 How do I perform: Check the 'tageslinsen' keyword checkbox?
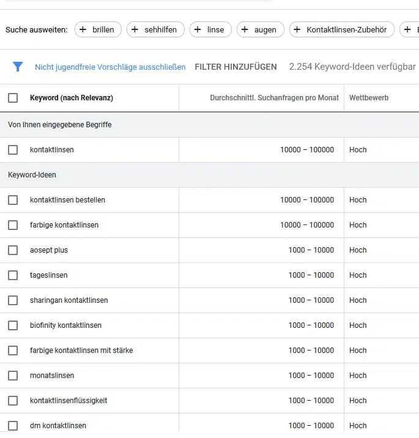(x=13, y=275)
